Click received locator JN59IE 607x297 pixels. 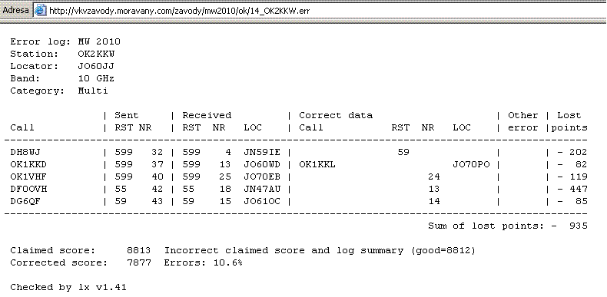tap(262, 152)
